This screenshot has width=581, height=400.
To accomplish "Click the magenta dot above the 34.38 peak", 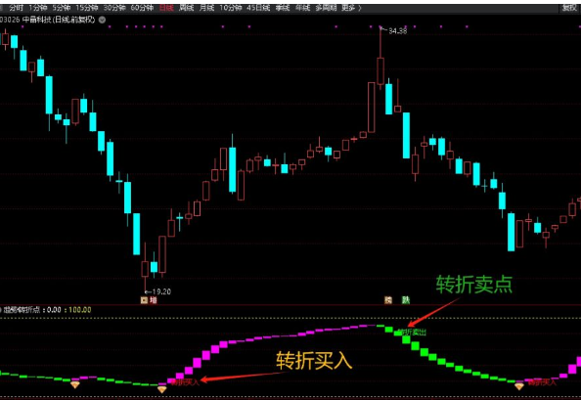I will point(380,26).
